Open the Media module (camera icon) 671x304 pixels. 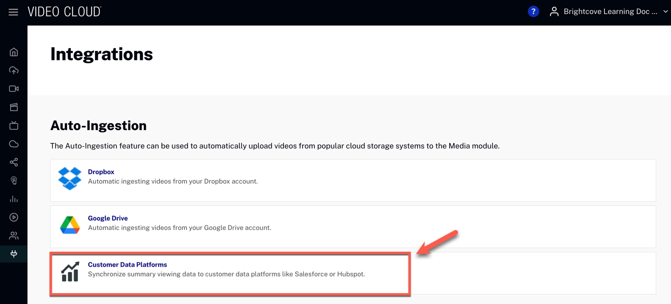click(x=13, y=89)
